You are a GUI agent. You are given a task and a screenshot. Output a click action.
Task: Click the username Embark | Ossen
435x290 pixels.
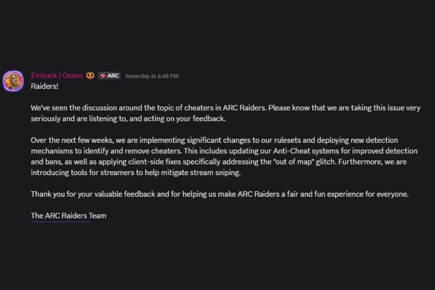(x=57, y=75)
